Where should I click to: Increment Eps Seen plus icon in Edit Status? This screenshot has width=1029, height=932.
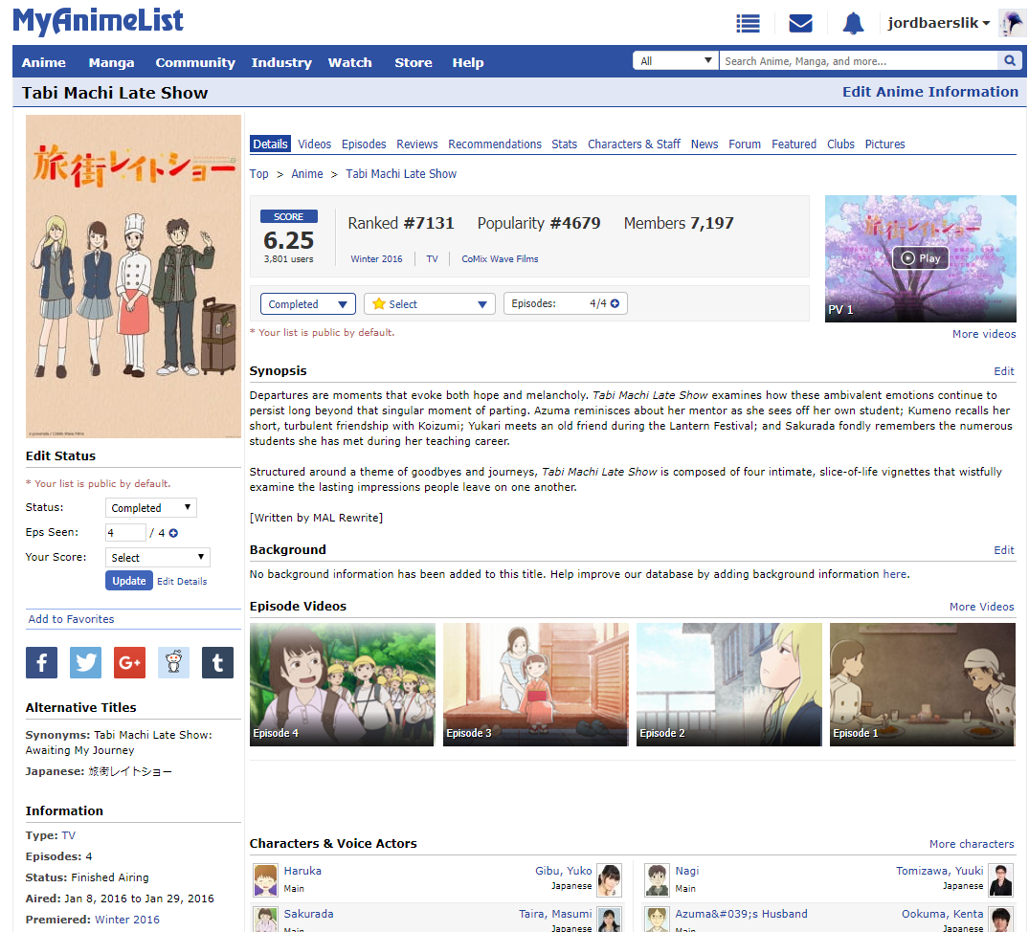[x=173, y=533]
